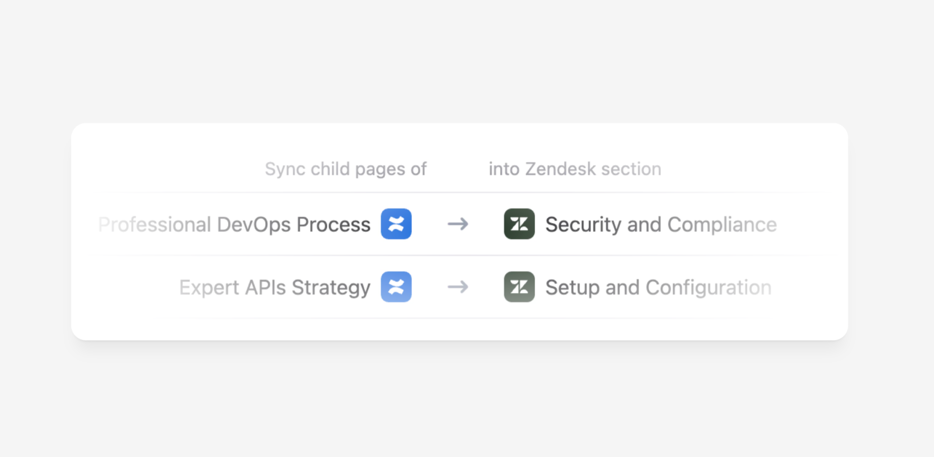Click the word "Configuration" in the second row
The width and height of the screenshot is (934, 457).
pos(708,287)
